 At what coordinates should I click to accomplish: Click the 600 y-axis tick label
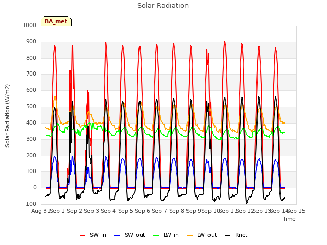[31, 90]
